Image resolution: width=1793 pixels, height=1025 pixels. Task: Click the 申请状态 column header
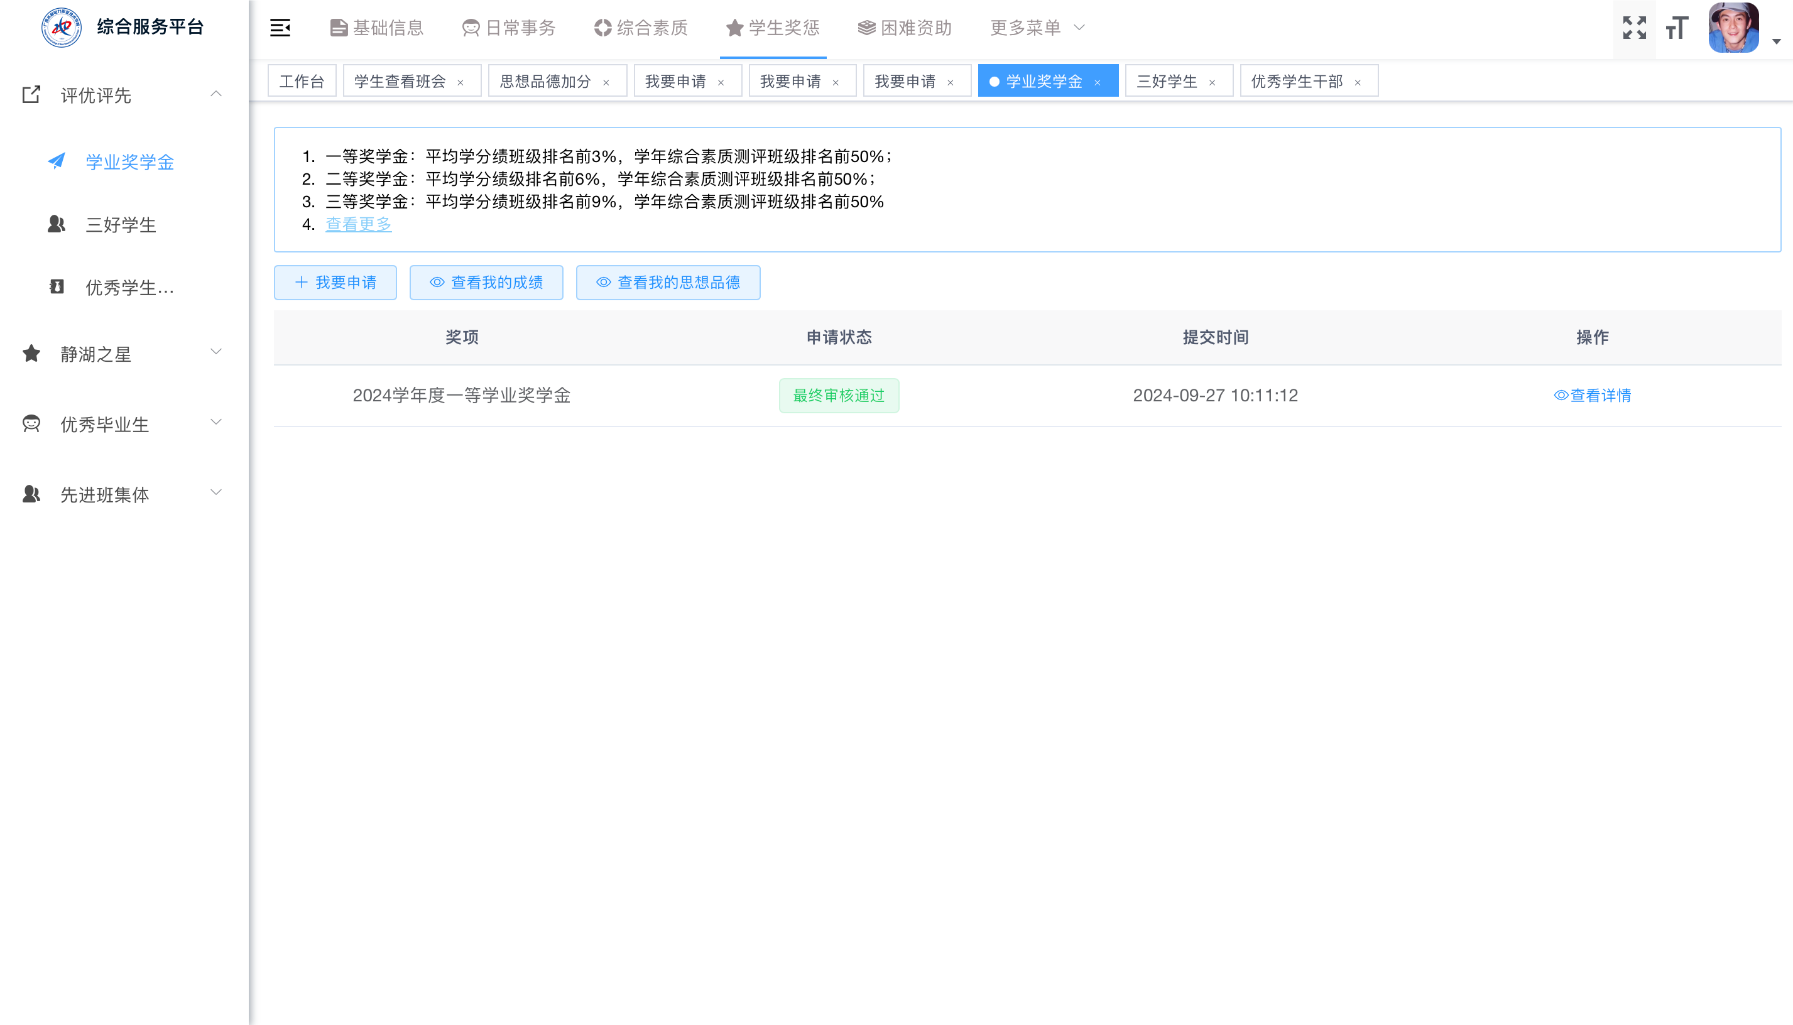click(x=839, y=337)
